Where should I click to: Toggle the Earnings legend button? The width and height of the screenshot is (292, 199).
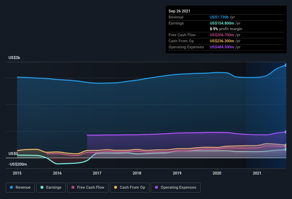(x=51, y=188)
